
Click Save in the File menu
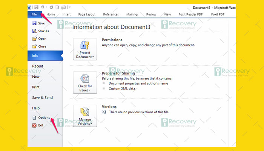41,23
